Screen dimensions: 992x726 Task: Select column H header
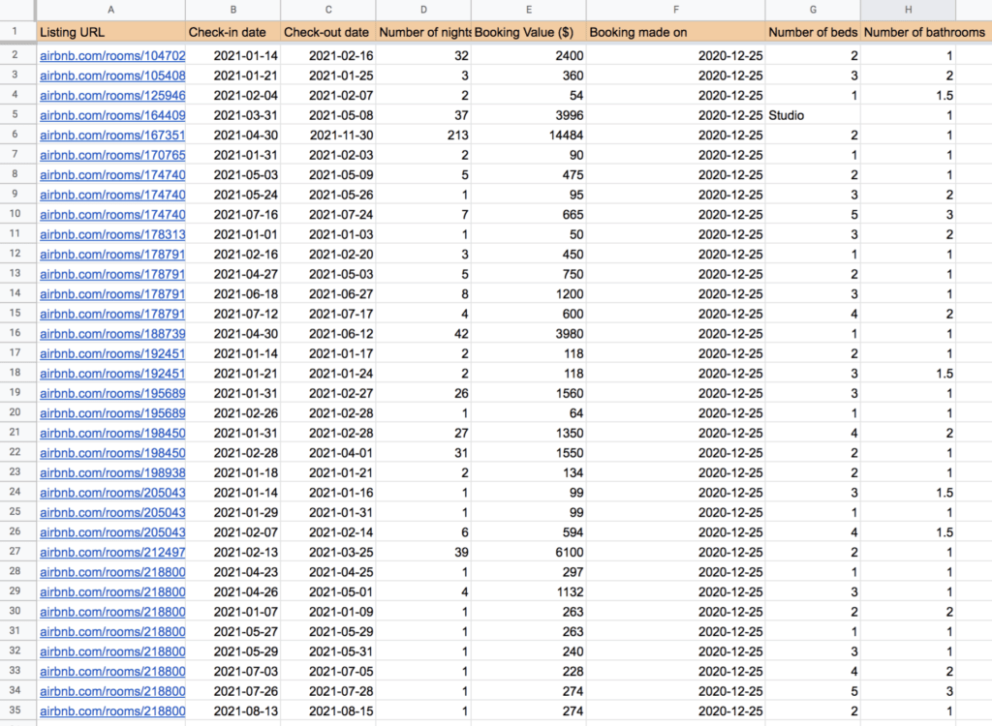click(x=909, y=10)
